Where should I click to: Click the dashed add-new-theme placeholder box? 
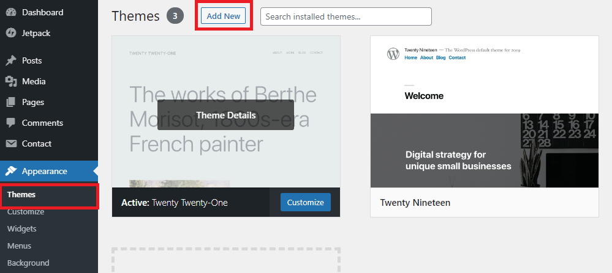click(x=226, y=260)
